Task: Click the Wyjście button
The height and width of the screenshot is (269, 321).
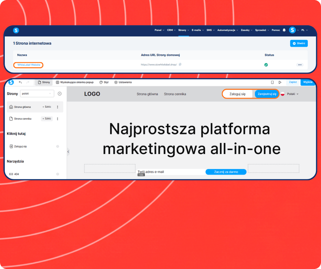Action: click(308, 82)
